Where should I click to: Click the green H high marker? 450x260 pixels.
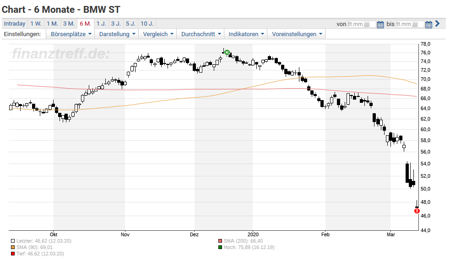(227, 52)
